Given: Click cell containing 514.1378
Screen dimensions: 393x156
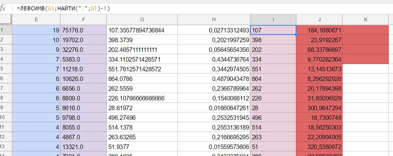Looking at the screenshot, I should [x=142, y=127].
